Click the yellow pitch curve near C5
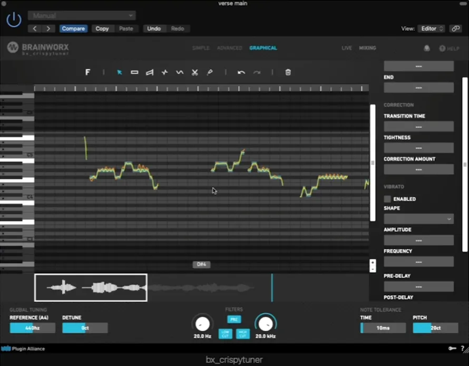 click(x=86, y=148)
